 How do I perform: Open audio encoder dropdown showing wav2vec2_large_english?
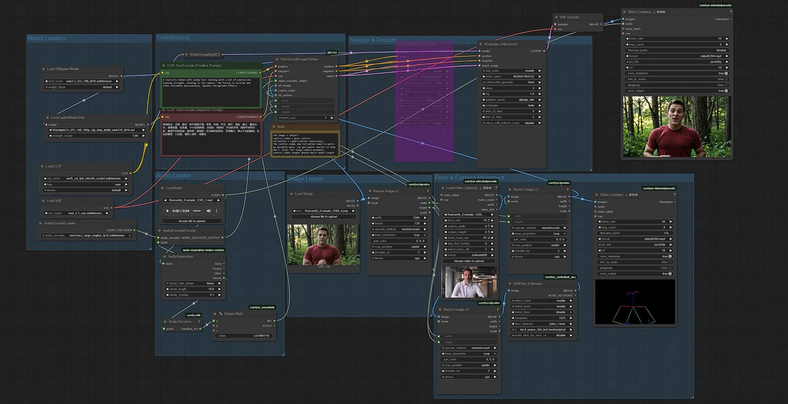tap(87, 235)
